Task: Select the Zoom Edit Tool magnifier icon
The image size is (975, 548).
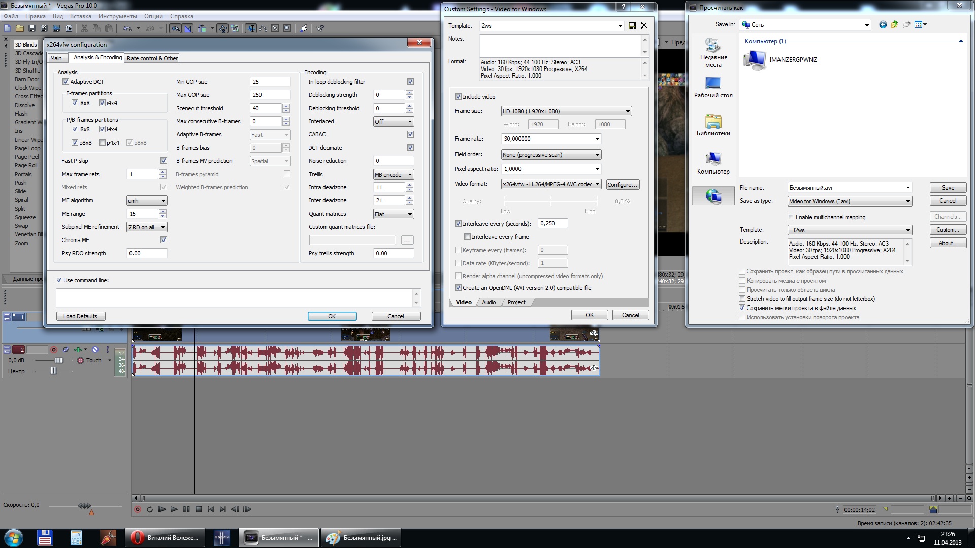Action: [287, 28]
